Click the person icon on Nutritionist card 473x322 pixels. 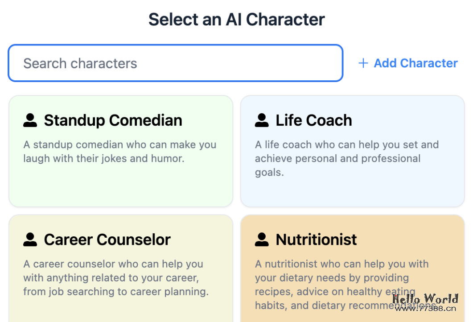pos(262,239)
